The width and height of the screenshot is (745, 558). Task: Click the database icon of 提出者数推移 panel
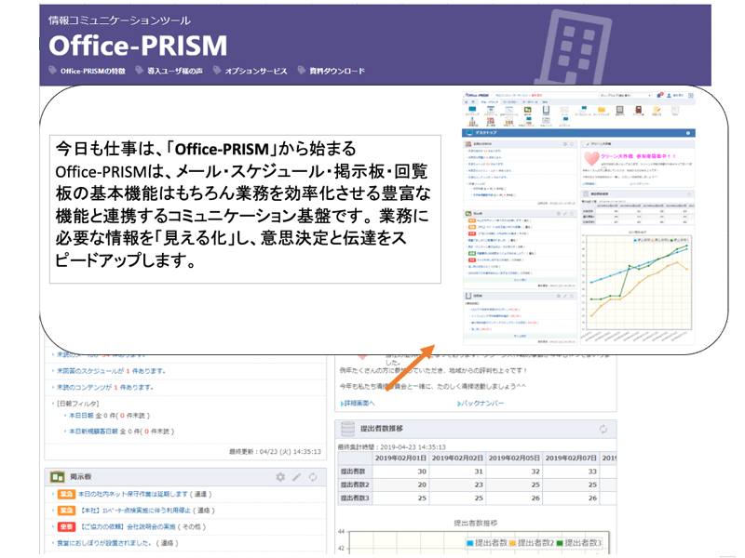[x=347, y=429]
